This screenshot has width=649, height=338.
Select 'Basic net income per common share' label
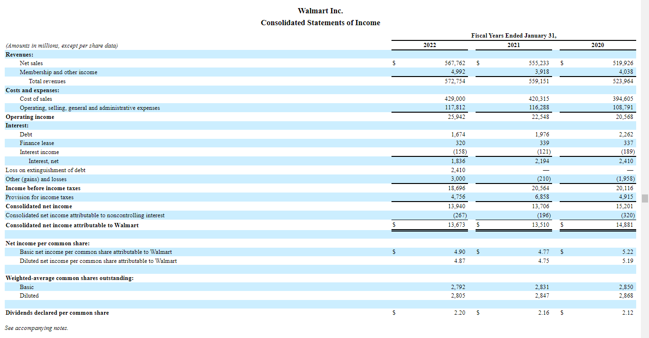click(x=95, y=252)
